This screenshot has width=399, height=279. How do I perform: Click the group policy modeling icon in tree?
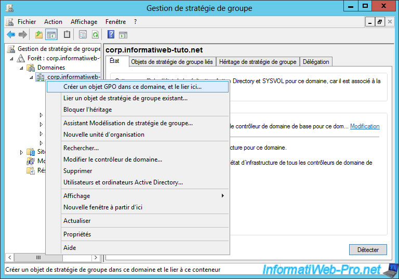coord(31,161)
